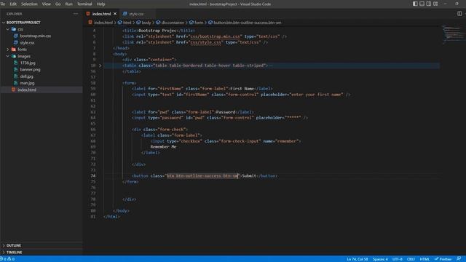
Task: Click the div.container breadcrumb
Action: [173, 23]
